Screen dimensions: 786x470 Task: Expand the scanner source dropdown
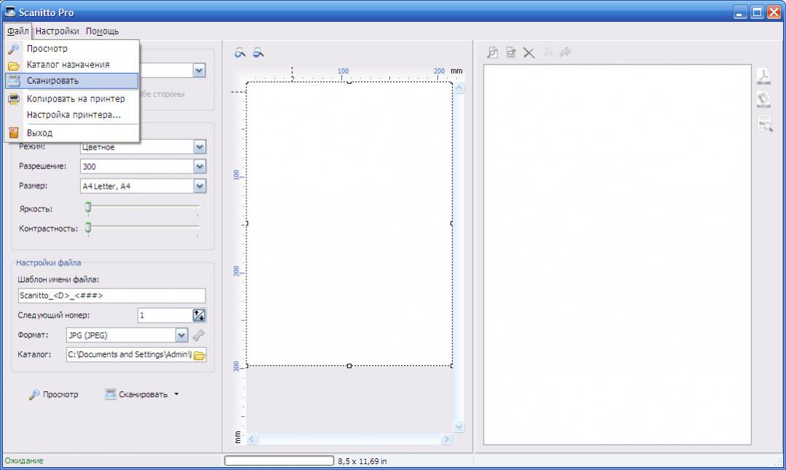[x=199, y=70]
